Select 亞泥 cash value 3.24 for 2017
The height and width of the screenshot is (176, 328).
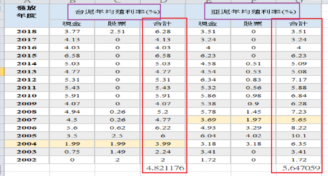tap(208, 40)
